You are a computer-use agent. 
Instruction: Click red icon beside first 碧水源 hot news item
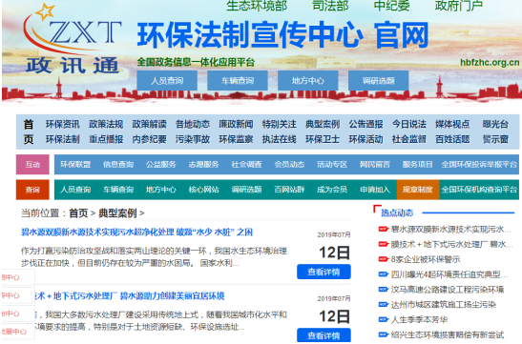tap(384, 229)
